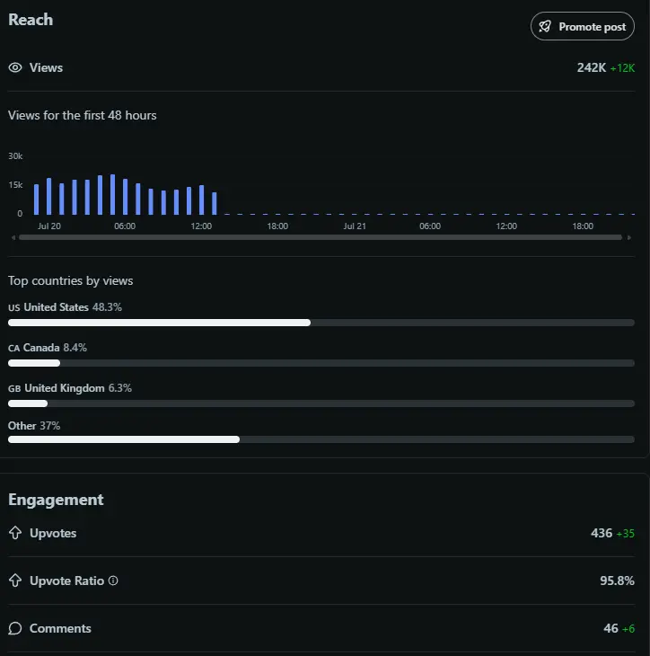Click the Other 37% label
Image resolution: width=650 pixels, height=656 pixels.
pyautogui.click(x=34, y=426)
